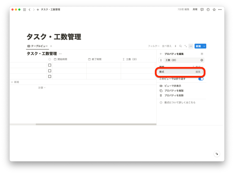Open search with the magnifier icon
The image size is (234, 174).
coord(181,46)
